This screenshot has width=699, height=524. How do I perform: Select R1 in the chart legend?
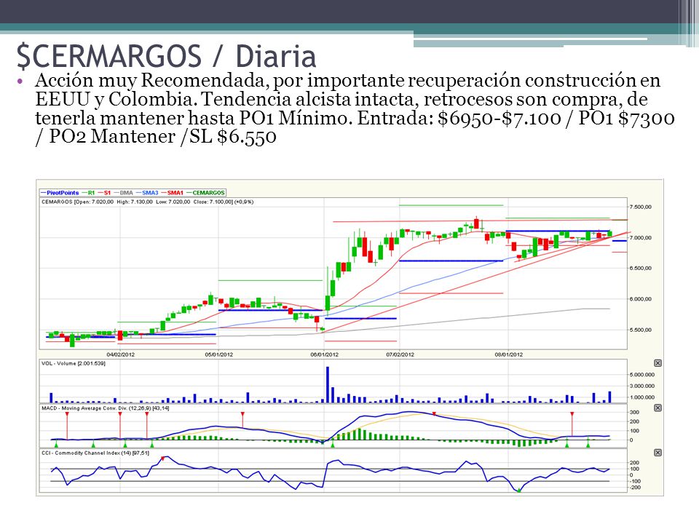(x=88, y=193)
